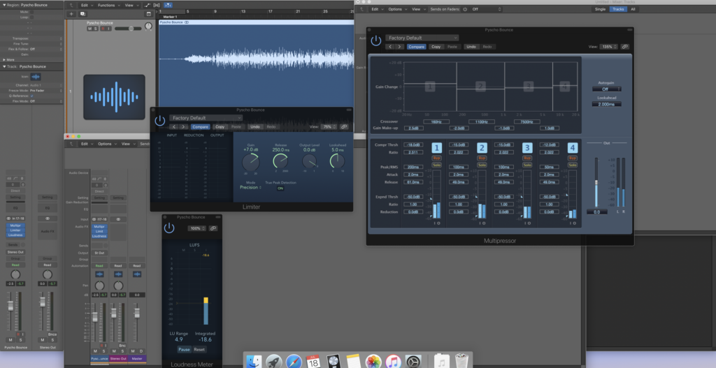716x368 pixels.
Task: Open Limiter Factory Default preset dropdown
Action: click(206, 117)
